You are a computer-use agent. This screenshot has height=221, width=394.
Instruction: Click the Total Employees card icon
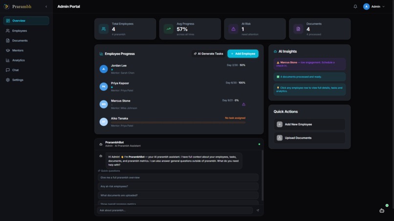104,29
